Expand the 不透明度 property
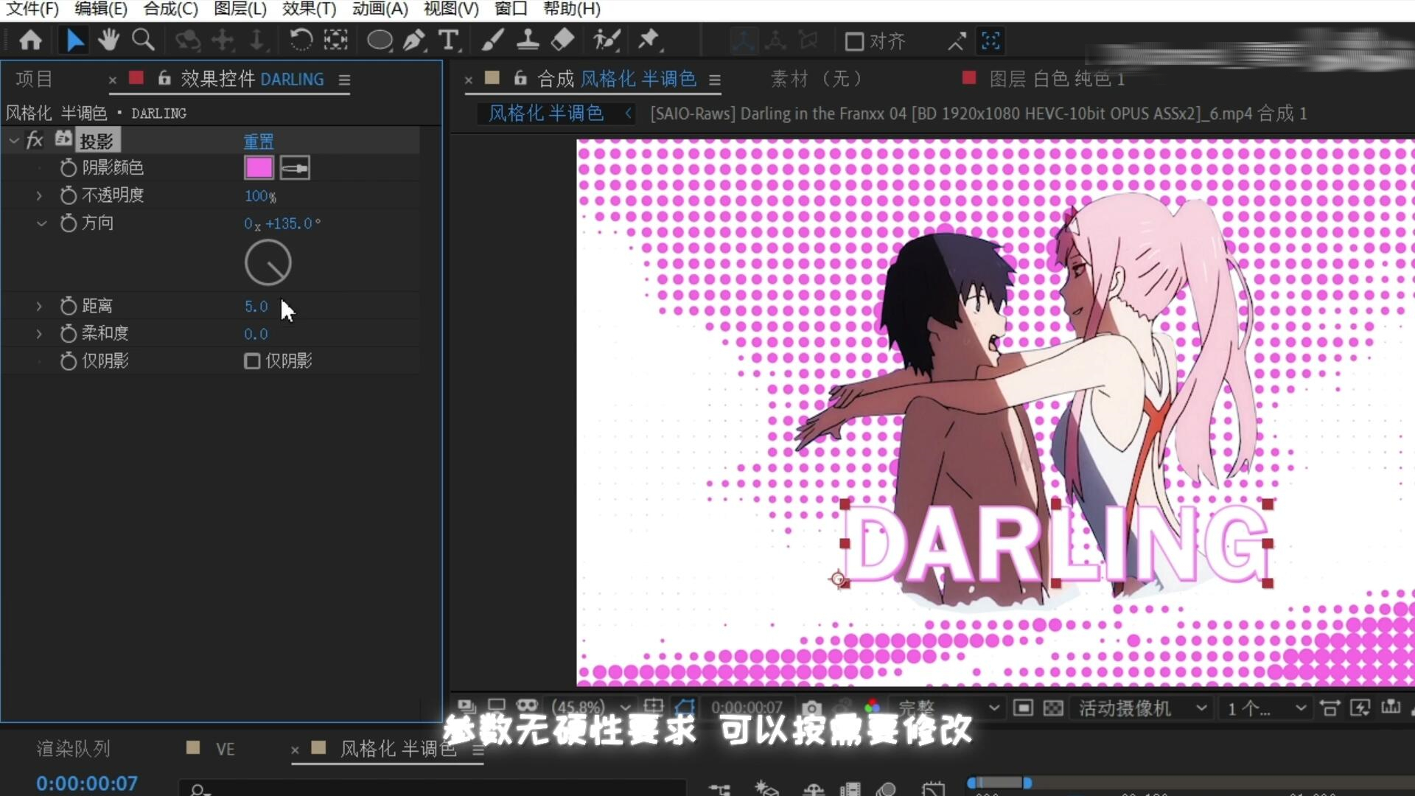The image size is (1415, 796). coord(40,195)
